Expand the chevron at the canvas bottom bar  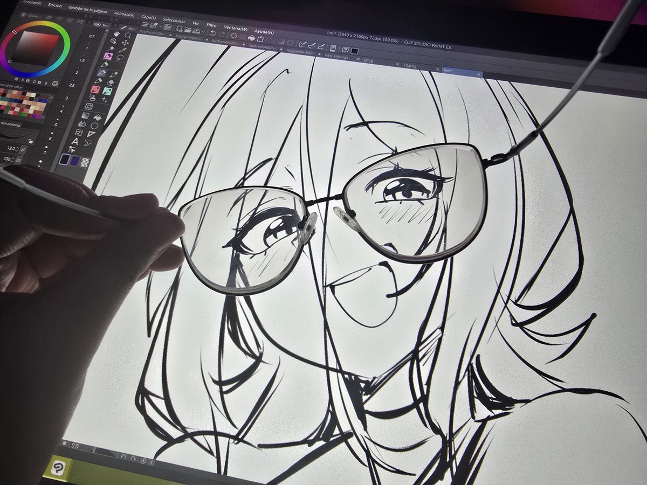point(152,462)
